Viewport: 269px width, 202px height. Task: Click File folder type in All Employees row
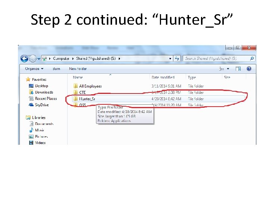pyautogui.click(x=196, y=86)
